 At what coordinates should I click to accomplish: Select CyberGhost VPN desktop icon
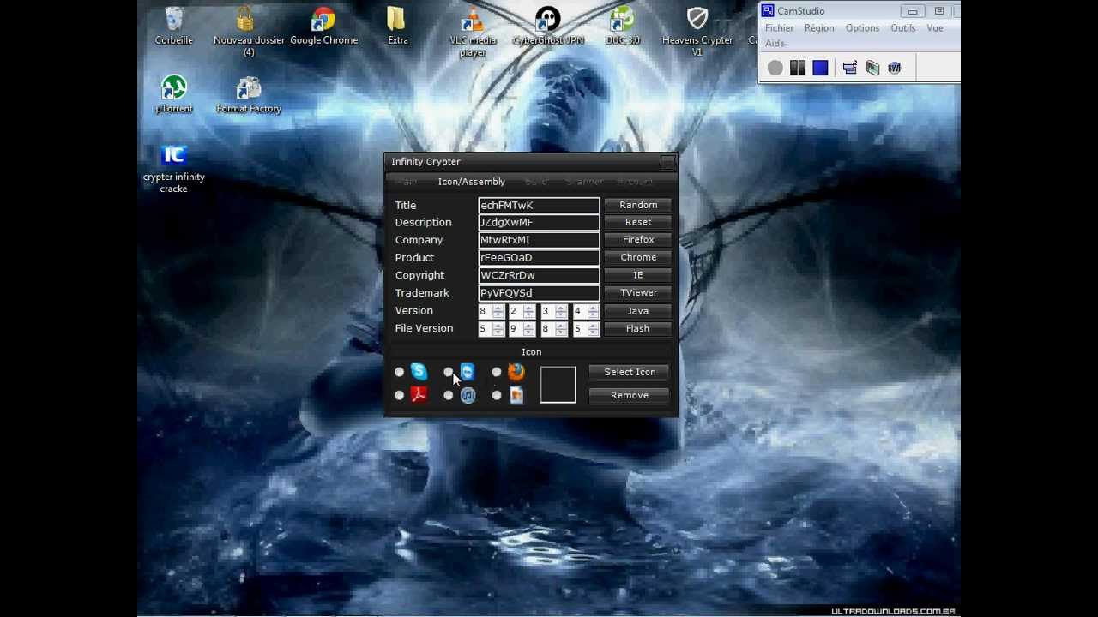click(547, 27)
